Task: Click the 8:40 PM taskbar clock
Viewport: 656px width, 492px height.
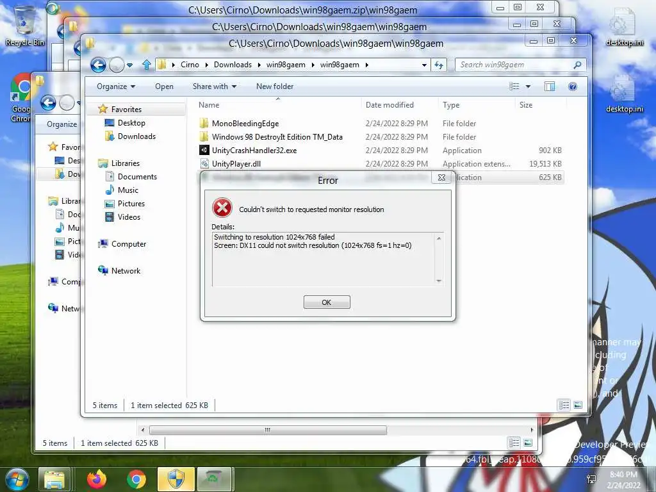Action: click(x=624, y=480)
